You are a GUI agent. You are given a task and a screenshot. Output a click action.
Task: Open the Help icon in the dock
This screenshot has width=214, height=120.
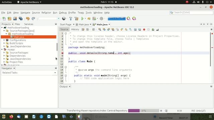point(41,117)
